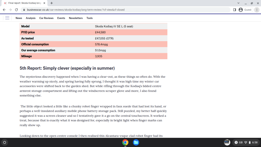
Task: Open the News section
Action: click(x=19, y=18)
